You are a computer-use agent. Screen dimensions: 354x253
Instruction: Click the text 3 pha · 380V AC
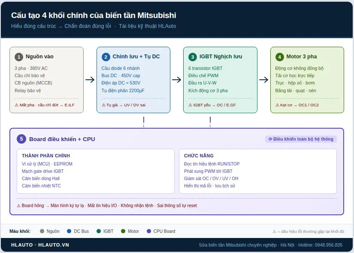[x=31, y=68]
